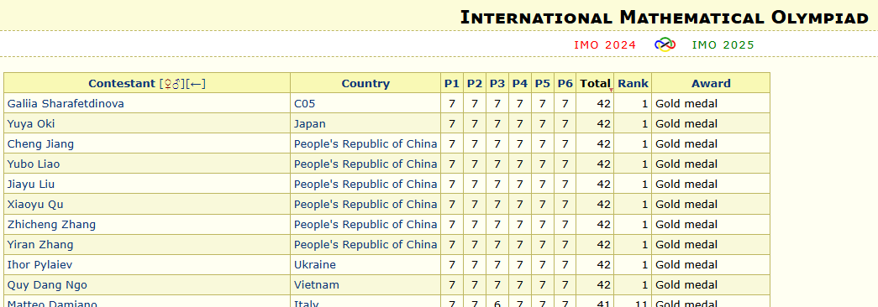The height and width of the screenshot is (307, 878).
Task: Click the red sort arrow under Total
Action: 611,90
